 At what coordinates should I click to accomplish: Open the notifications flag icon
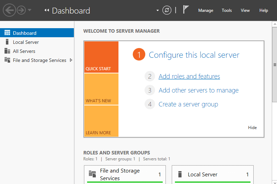click(x=186, y=10)
